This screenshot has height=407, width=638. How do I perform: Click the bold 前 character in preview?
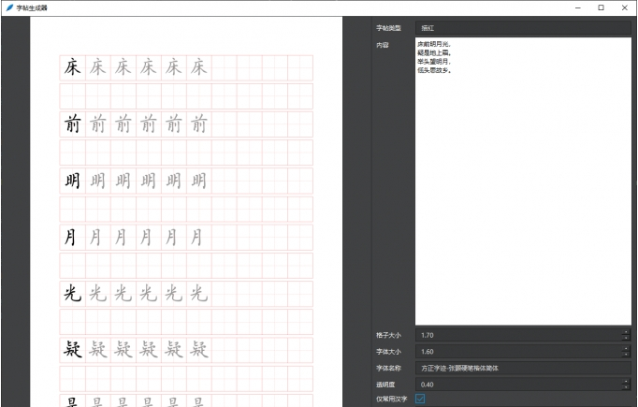click(x=72, y=124)
